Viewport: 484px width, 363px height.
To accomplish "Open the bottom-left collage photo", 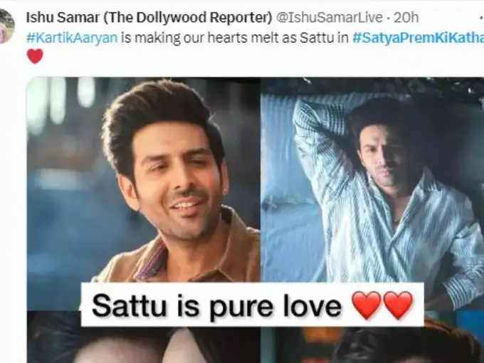I will click(144, 337).
